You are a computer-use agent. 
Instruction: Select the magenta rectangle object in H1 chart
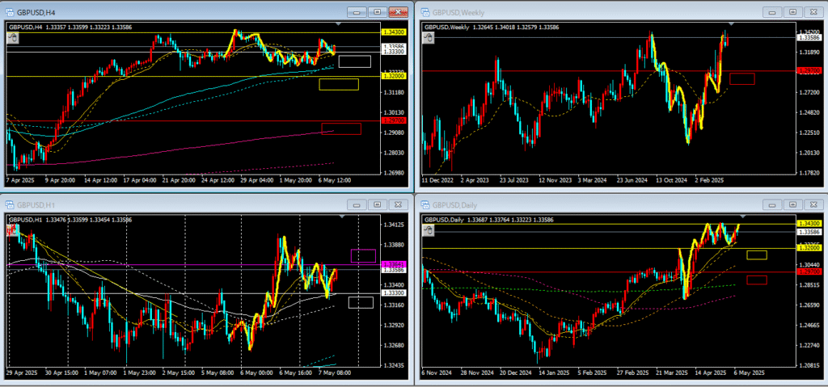click(363, 256)
